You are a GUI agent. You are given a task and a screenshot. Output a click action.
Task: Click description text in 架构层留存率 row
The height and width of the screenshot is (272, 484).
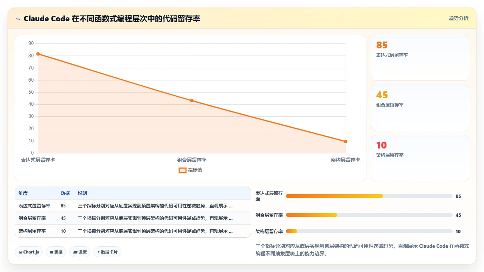click(155, 231)
